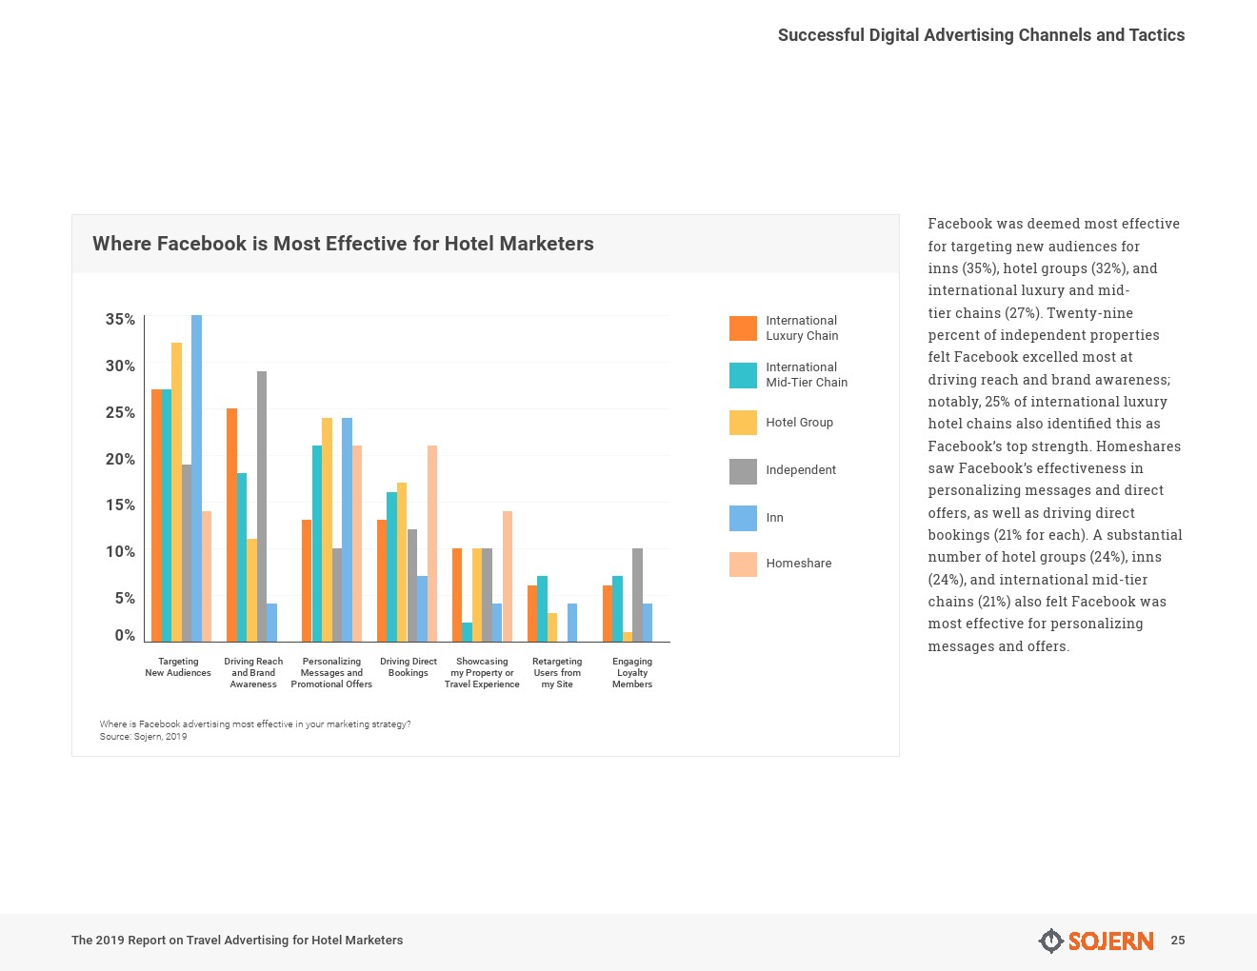Select the Engaging Loyalty Members axis label
1257x971 pixels.
click(632, 673)
